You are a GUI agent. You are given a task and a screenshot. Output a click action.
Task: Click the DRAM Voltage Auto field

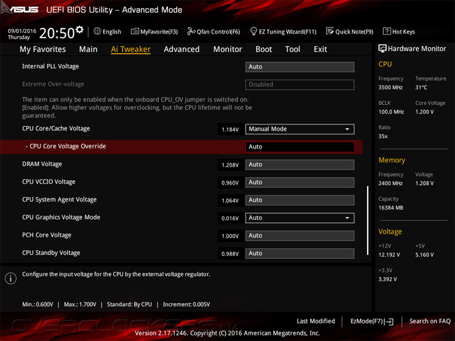(300, 165)
